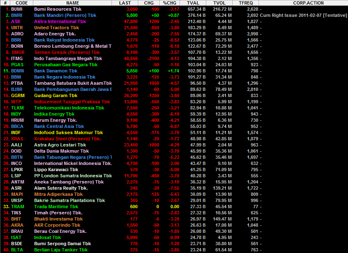Select Astra International Tbk stock name
Viewport: 348px width, 253px height.
(60, 21)
